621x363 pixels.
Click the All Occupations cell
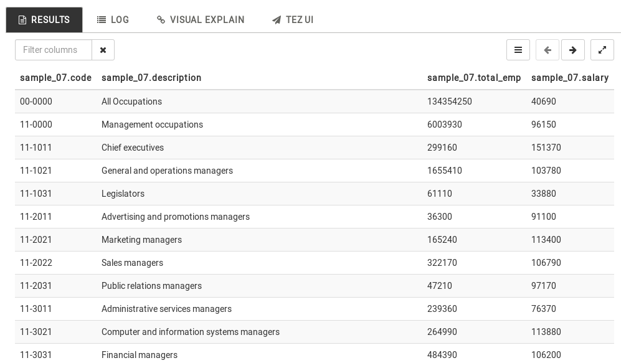131,101
